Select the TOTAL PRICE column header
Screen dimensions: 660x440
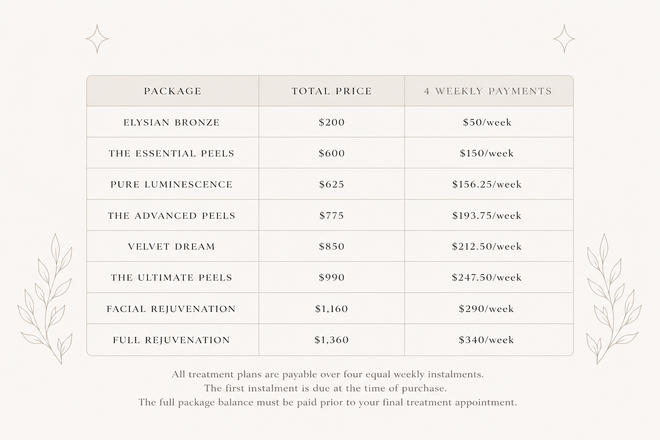click(332, 91)
